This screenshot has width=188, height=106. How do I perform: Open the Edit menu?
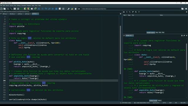[4, 6]
